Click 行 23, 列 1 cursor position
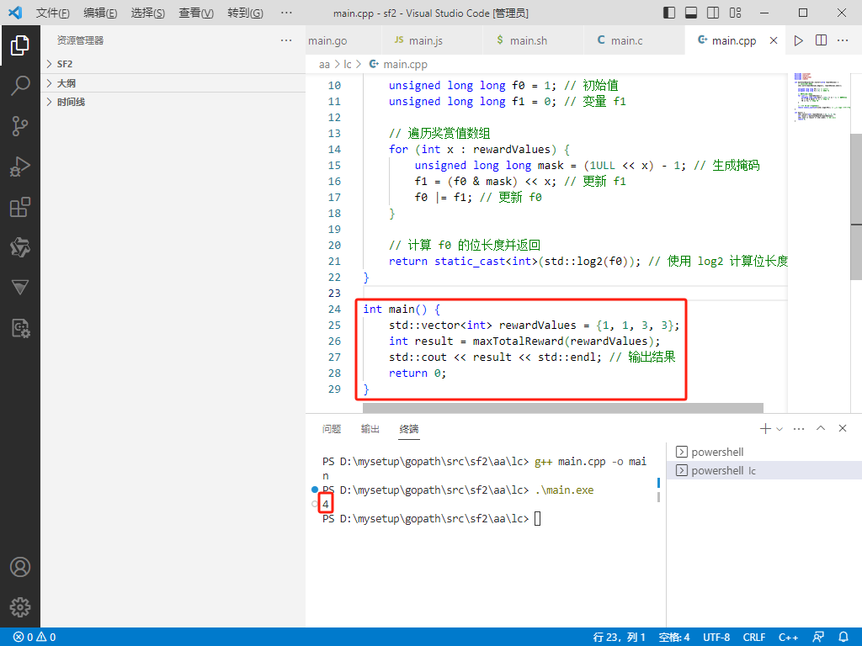 click(619, 638)
